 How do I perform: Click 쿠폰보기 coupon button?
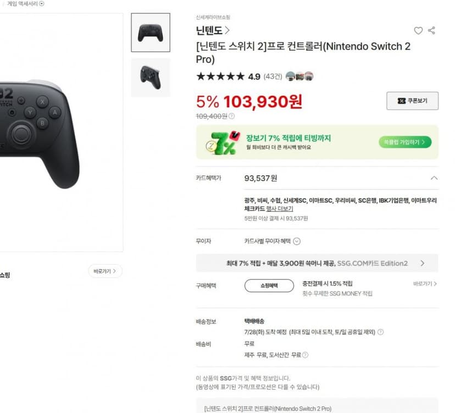tap(412, 101)
